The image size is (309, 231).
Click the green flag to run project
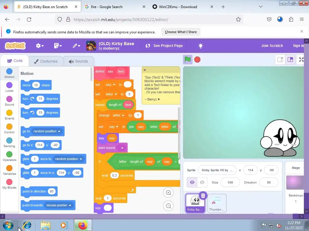187,60
